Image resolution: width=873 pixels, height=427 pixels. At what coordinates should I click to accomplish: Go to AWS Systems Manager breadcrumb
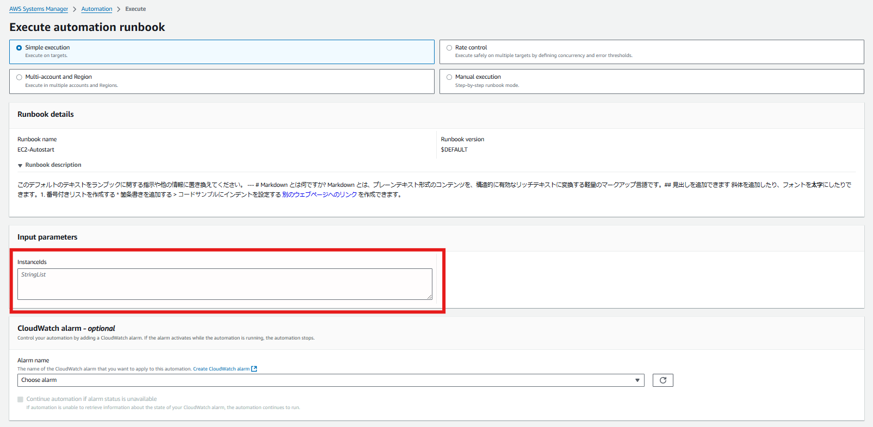[x=39, y=9]
